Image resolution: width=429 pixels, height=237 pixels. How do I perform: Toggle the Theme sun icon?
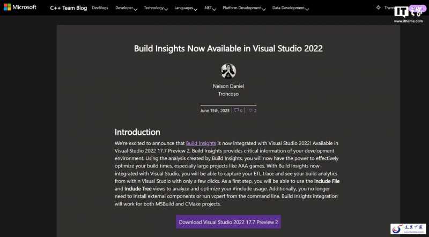coord(378,7)
